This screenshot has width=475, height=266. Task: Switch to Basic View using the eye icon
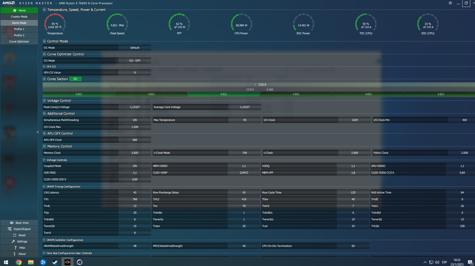click(19, 222)
